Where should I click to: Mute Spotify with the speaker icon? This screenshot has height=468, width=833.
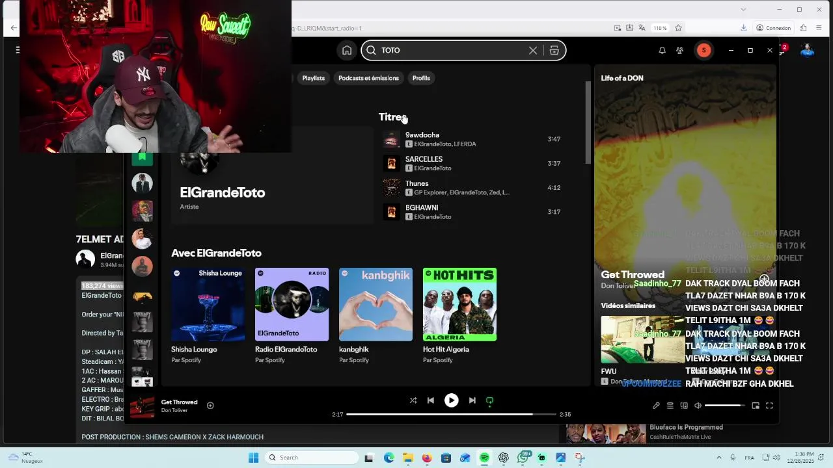click(x=698, y=406)
